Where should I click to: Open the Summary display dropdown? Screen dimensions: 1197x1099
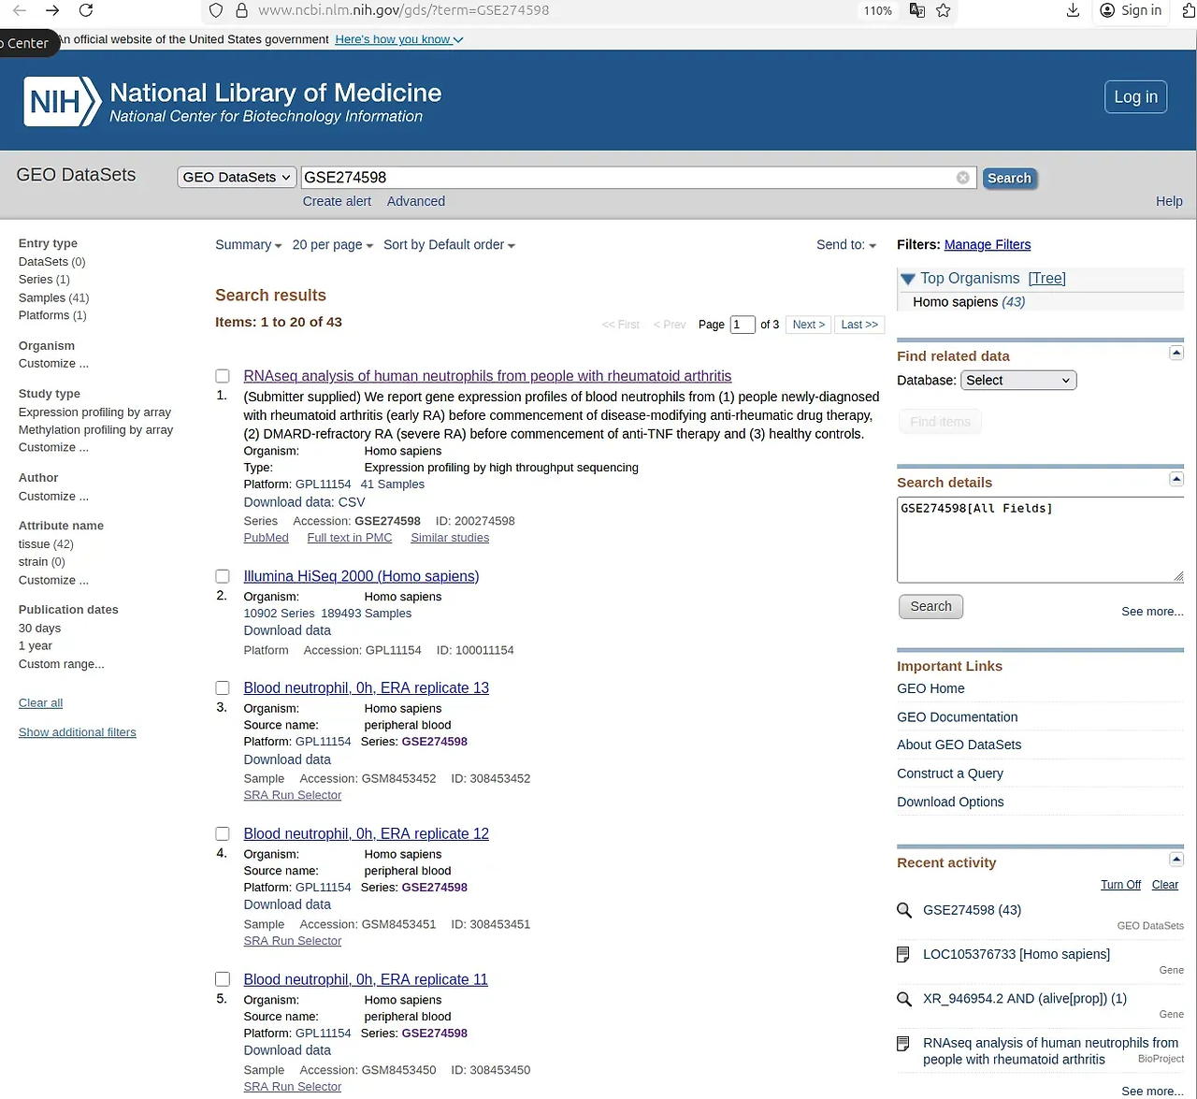[248, 245]
